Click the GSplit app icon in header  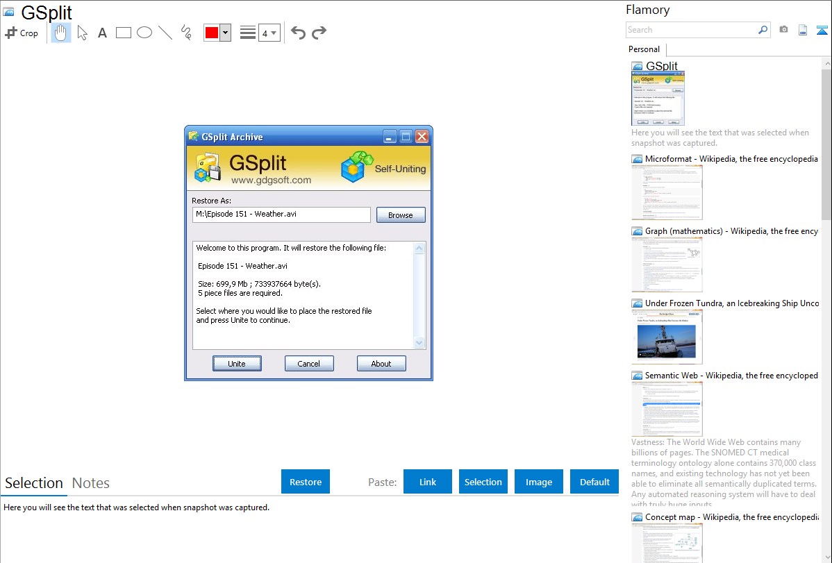[x=208, y=167]
